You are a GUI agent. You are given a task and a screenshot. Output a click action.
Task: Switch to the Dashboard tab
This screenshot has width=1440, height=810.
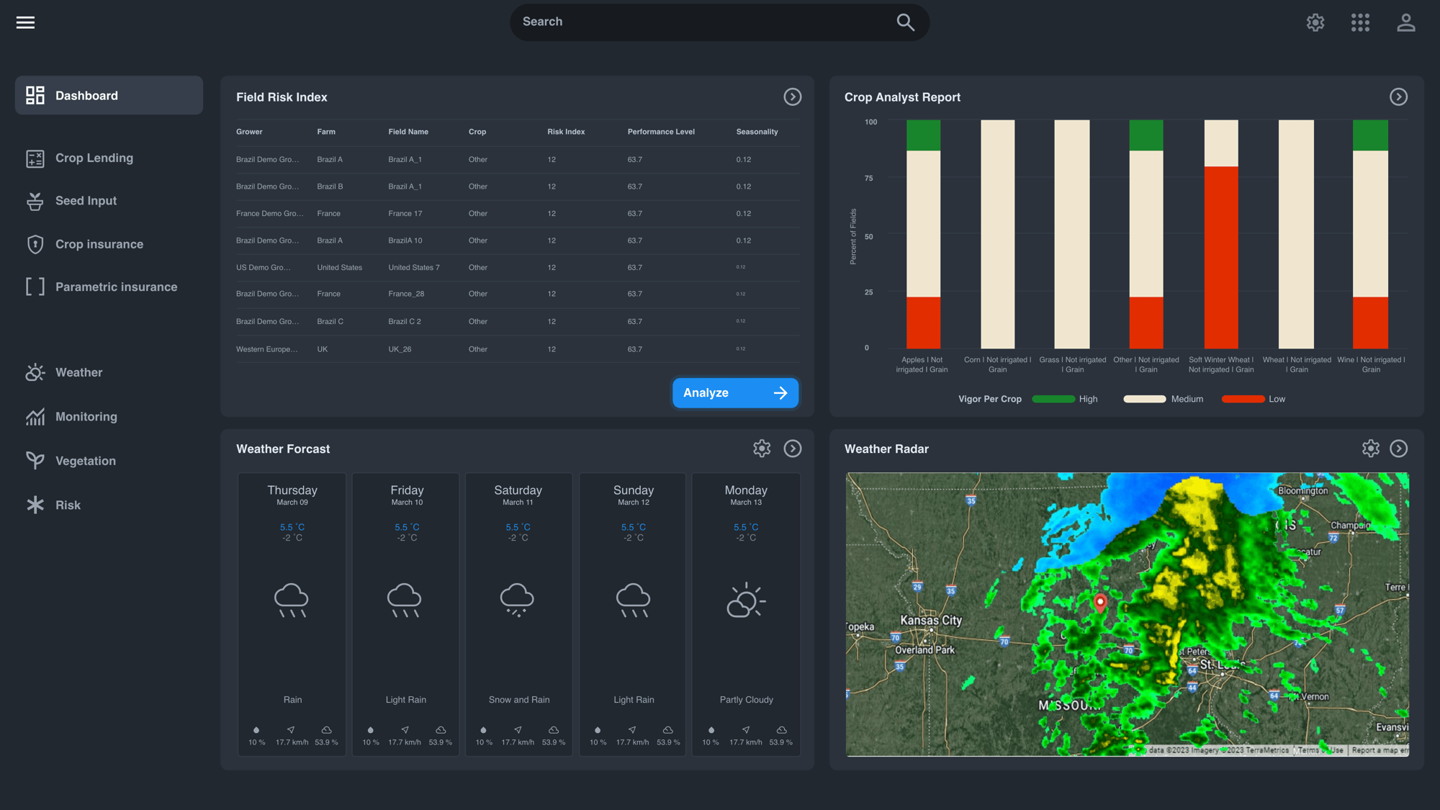[86, 95]
